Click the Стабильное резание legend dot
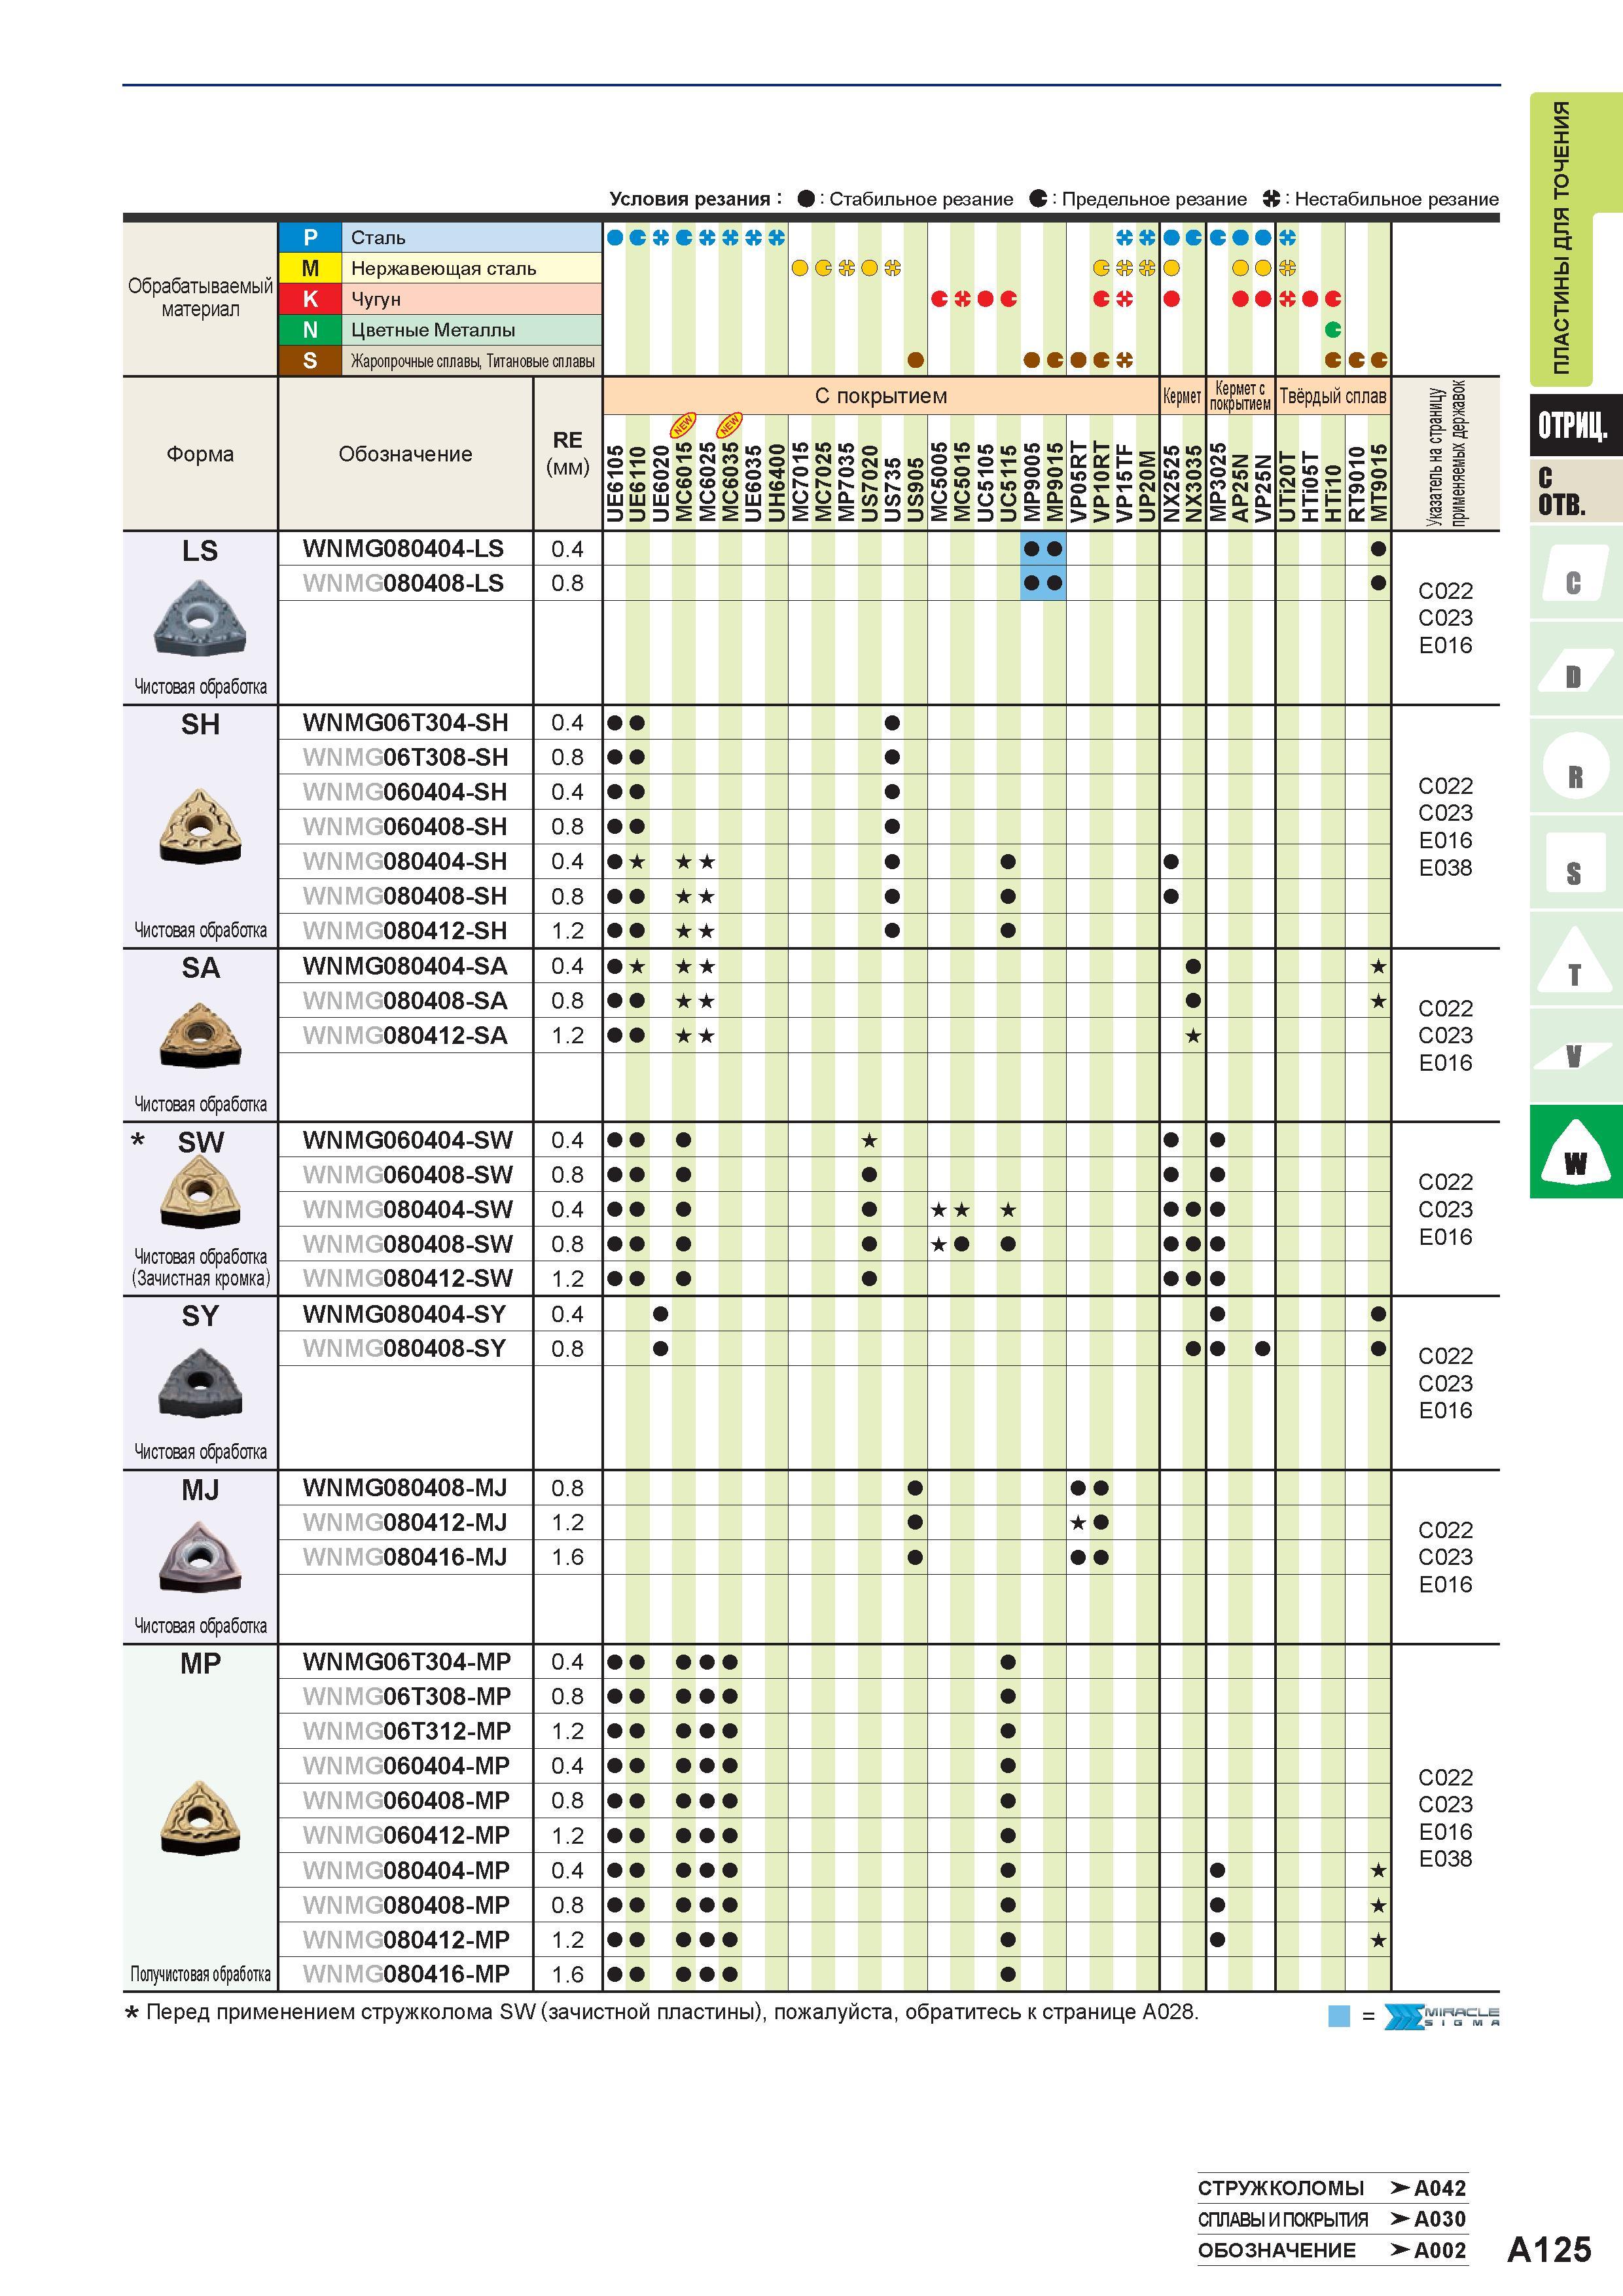Screen dimensions: 1623x2296 pos(806,199)
